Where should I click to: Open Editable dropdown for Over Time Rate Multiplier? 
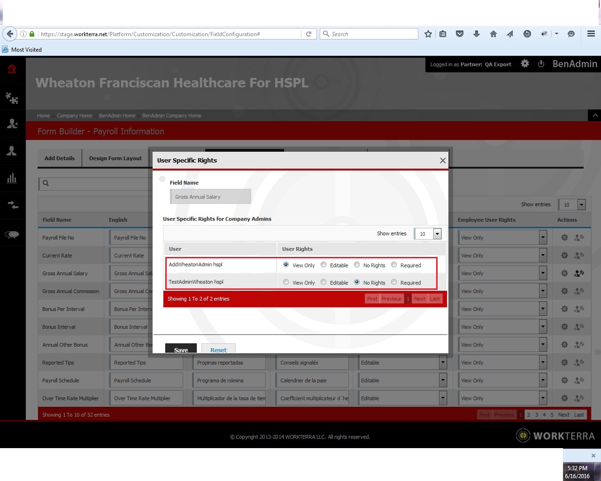(x=402, y=398)
